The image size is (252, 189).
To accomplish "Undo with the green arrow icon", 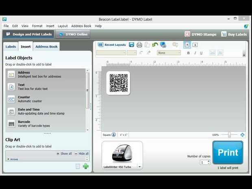I will [x=155, y=45].
